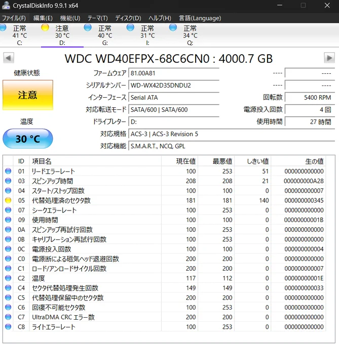
Task: Click status orb for 0B キャリブレーション再試行回数
Action: (8, 239)
